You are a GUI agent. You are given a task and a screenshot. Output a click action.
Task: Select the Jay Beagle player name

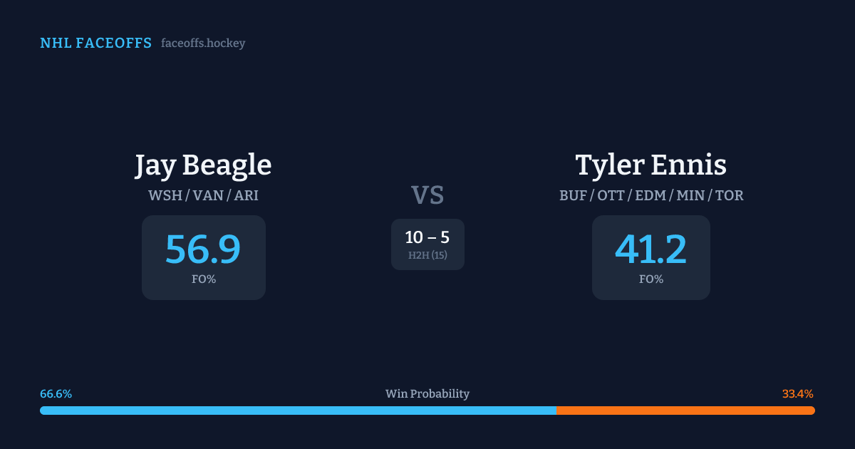pyautogui.click(x=203, y=165)
